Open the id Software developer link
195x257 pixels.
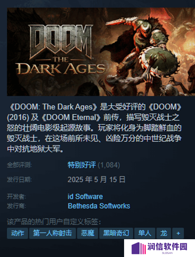click(x=85, y=197)
